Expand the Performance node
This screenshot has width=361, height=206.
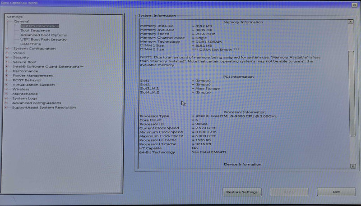(7, 71)
